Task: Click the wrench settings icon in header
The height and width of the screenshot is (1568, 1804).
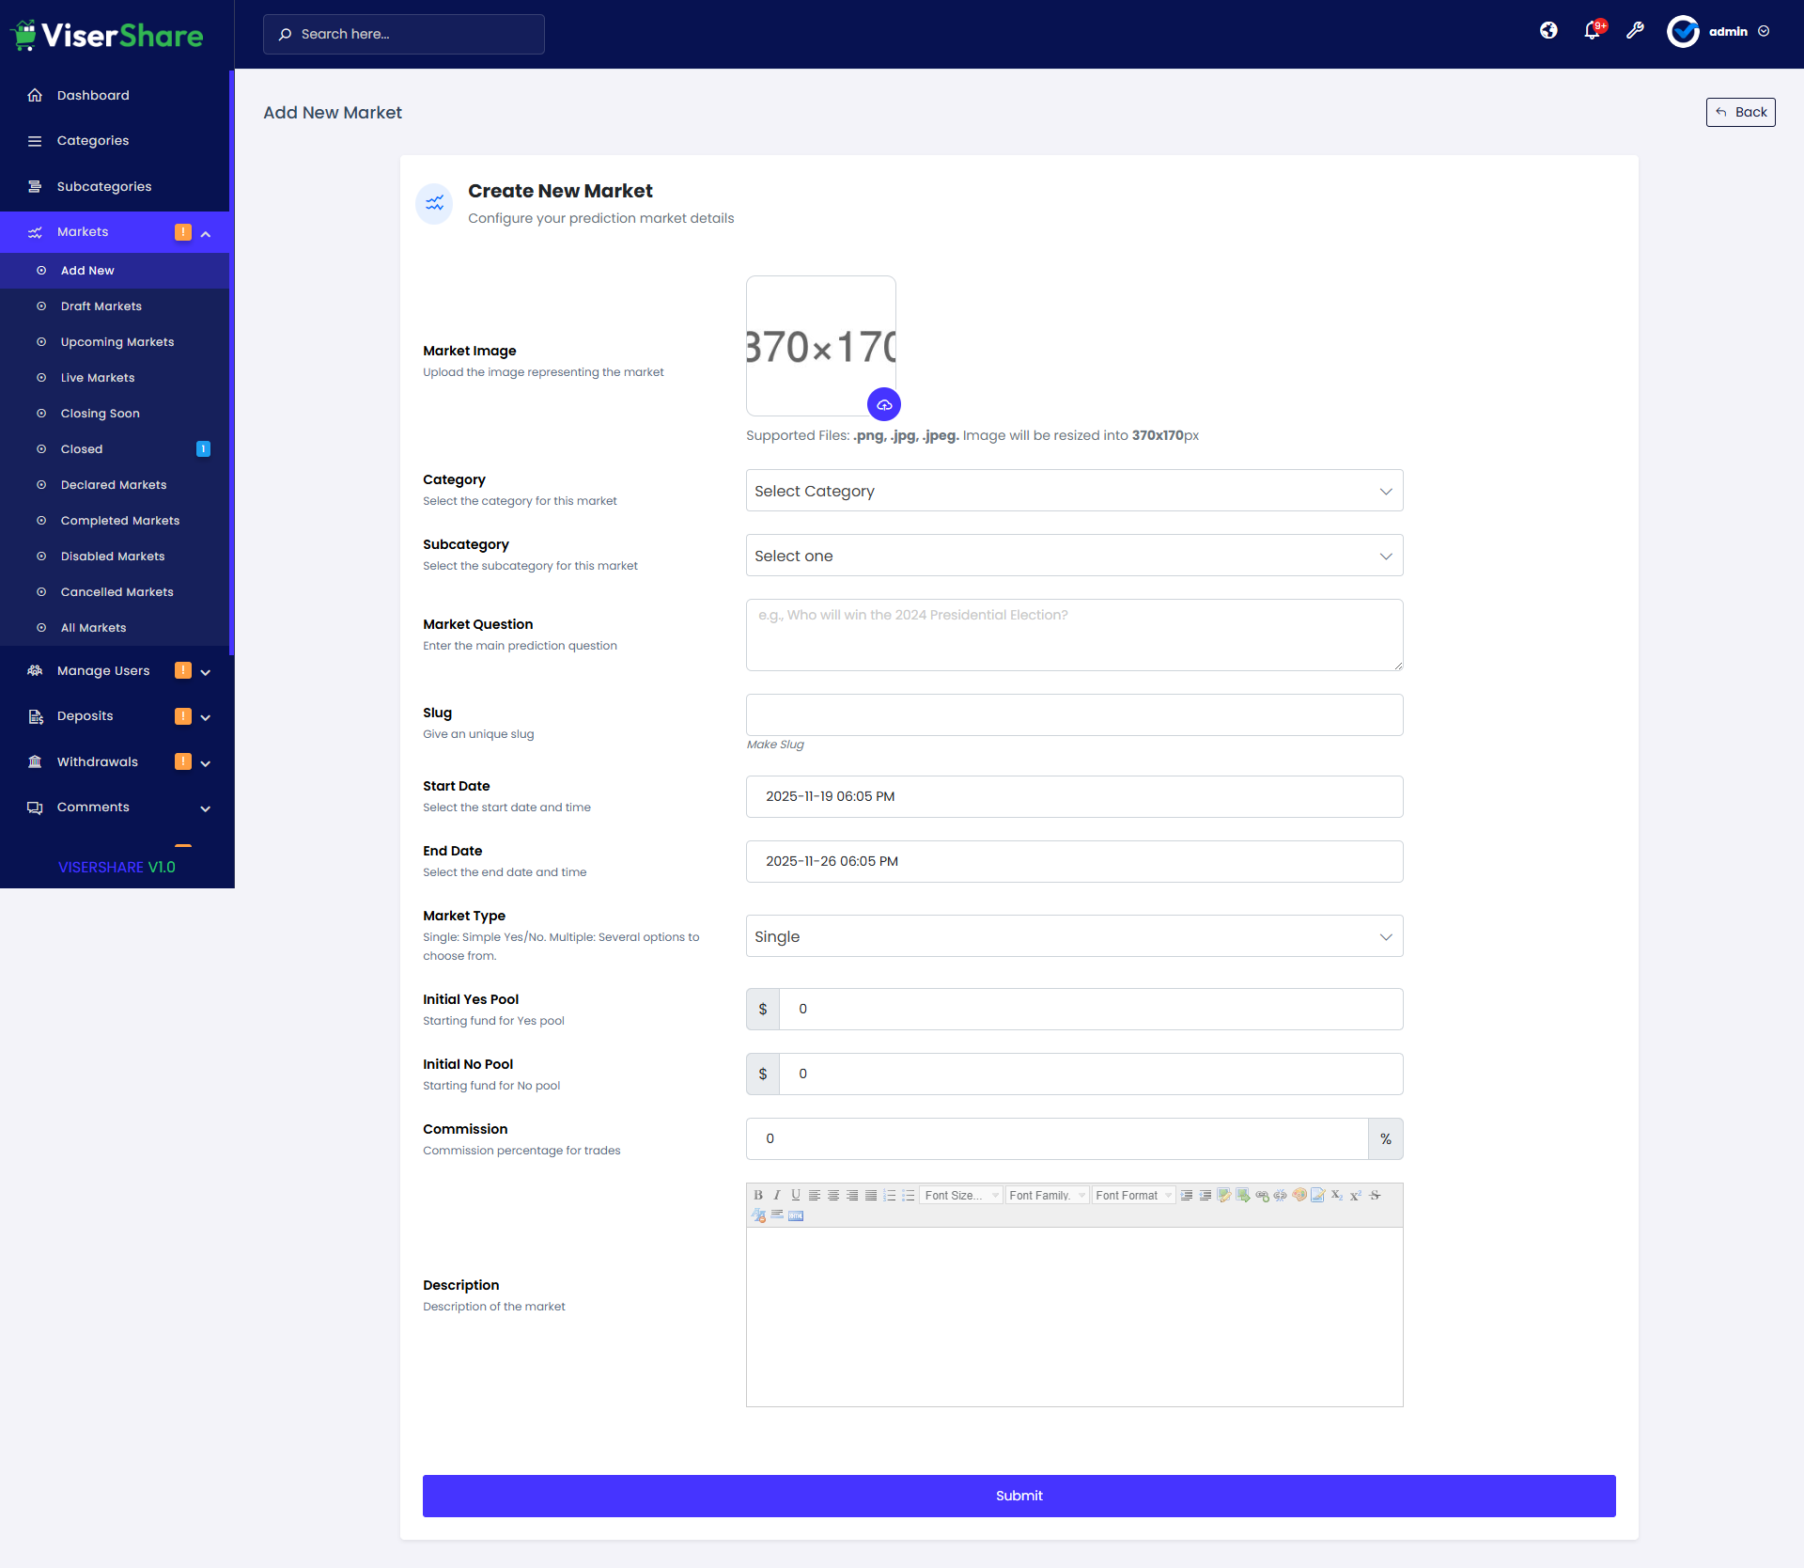Action: (1635, 31)
